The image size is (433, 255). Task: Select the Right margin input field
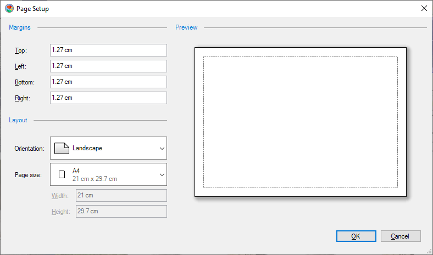pos(108,98)
